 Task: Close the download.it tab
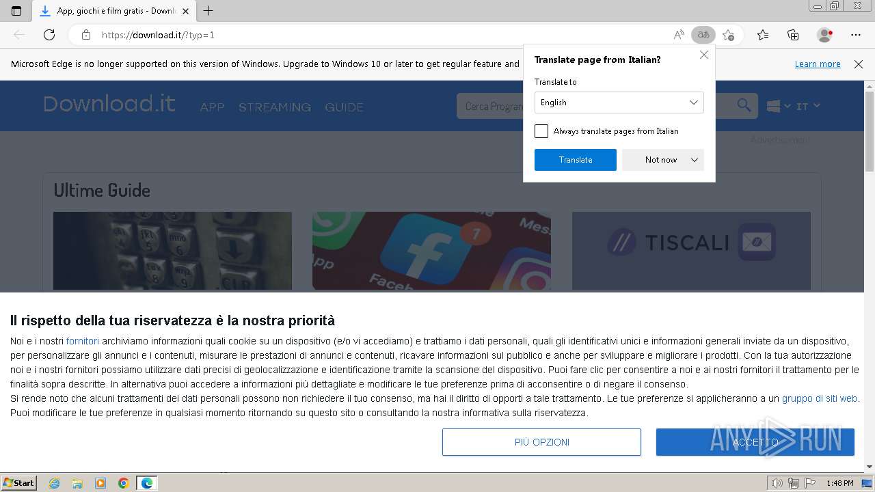point(185,11)
